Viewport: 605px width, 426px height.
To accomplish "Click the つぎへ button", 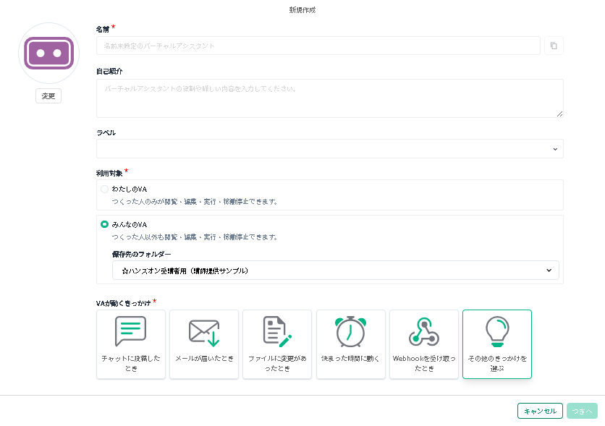I will (x=583, y=411).
